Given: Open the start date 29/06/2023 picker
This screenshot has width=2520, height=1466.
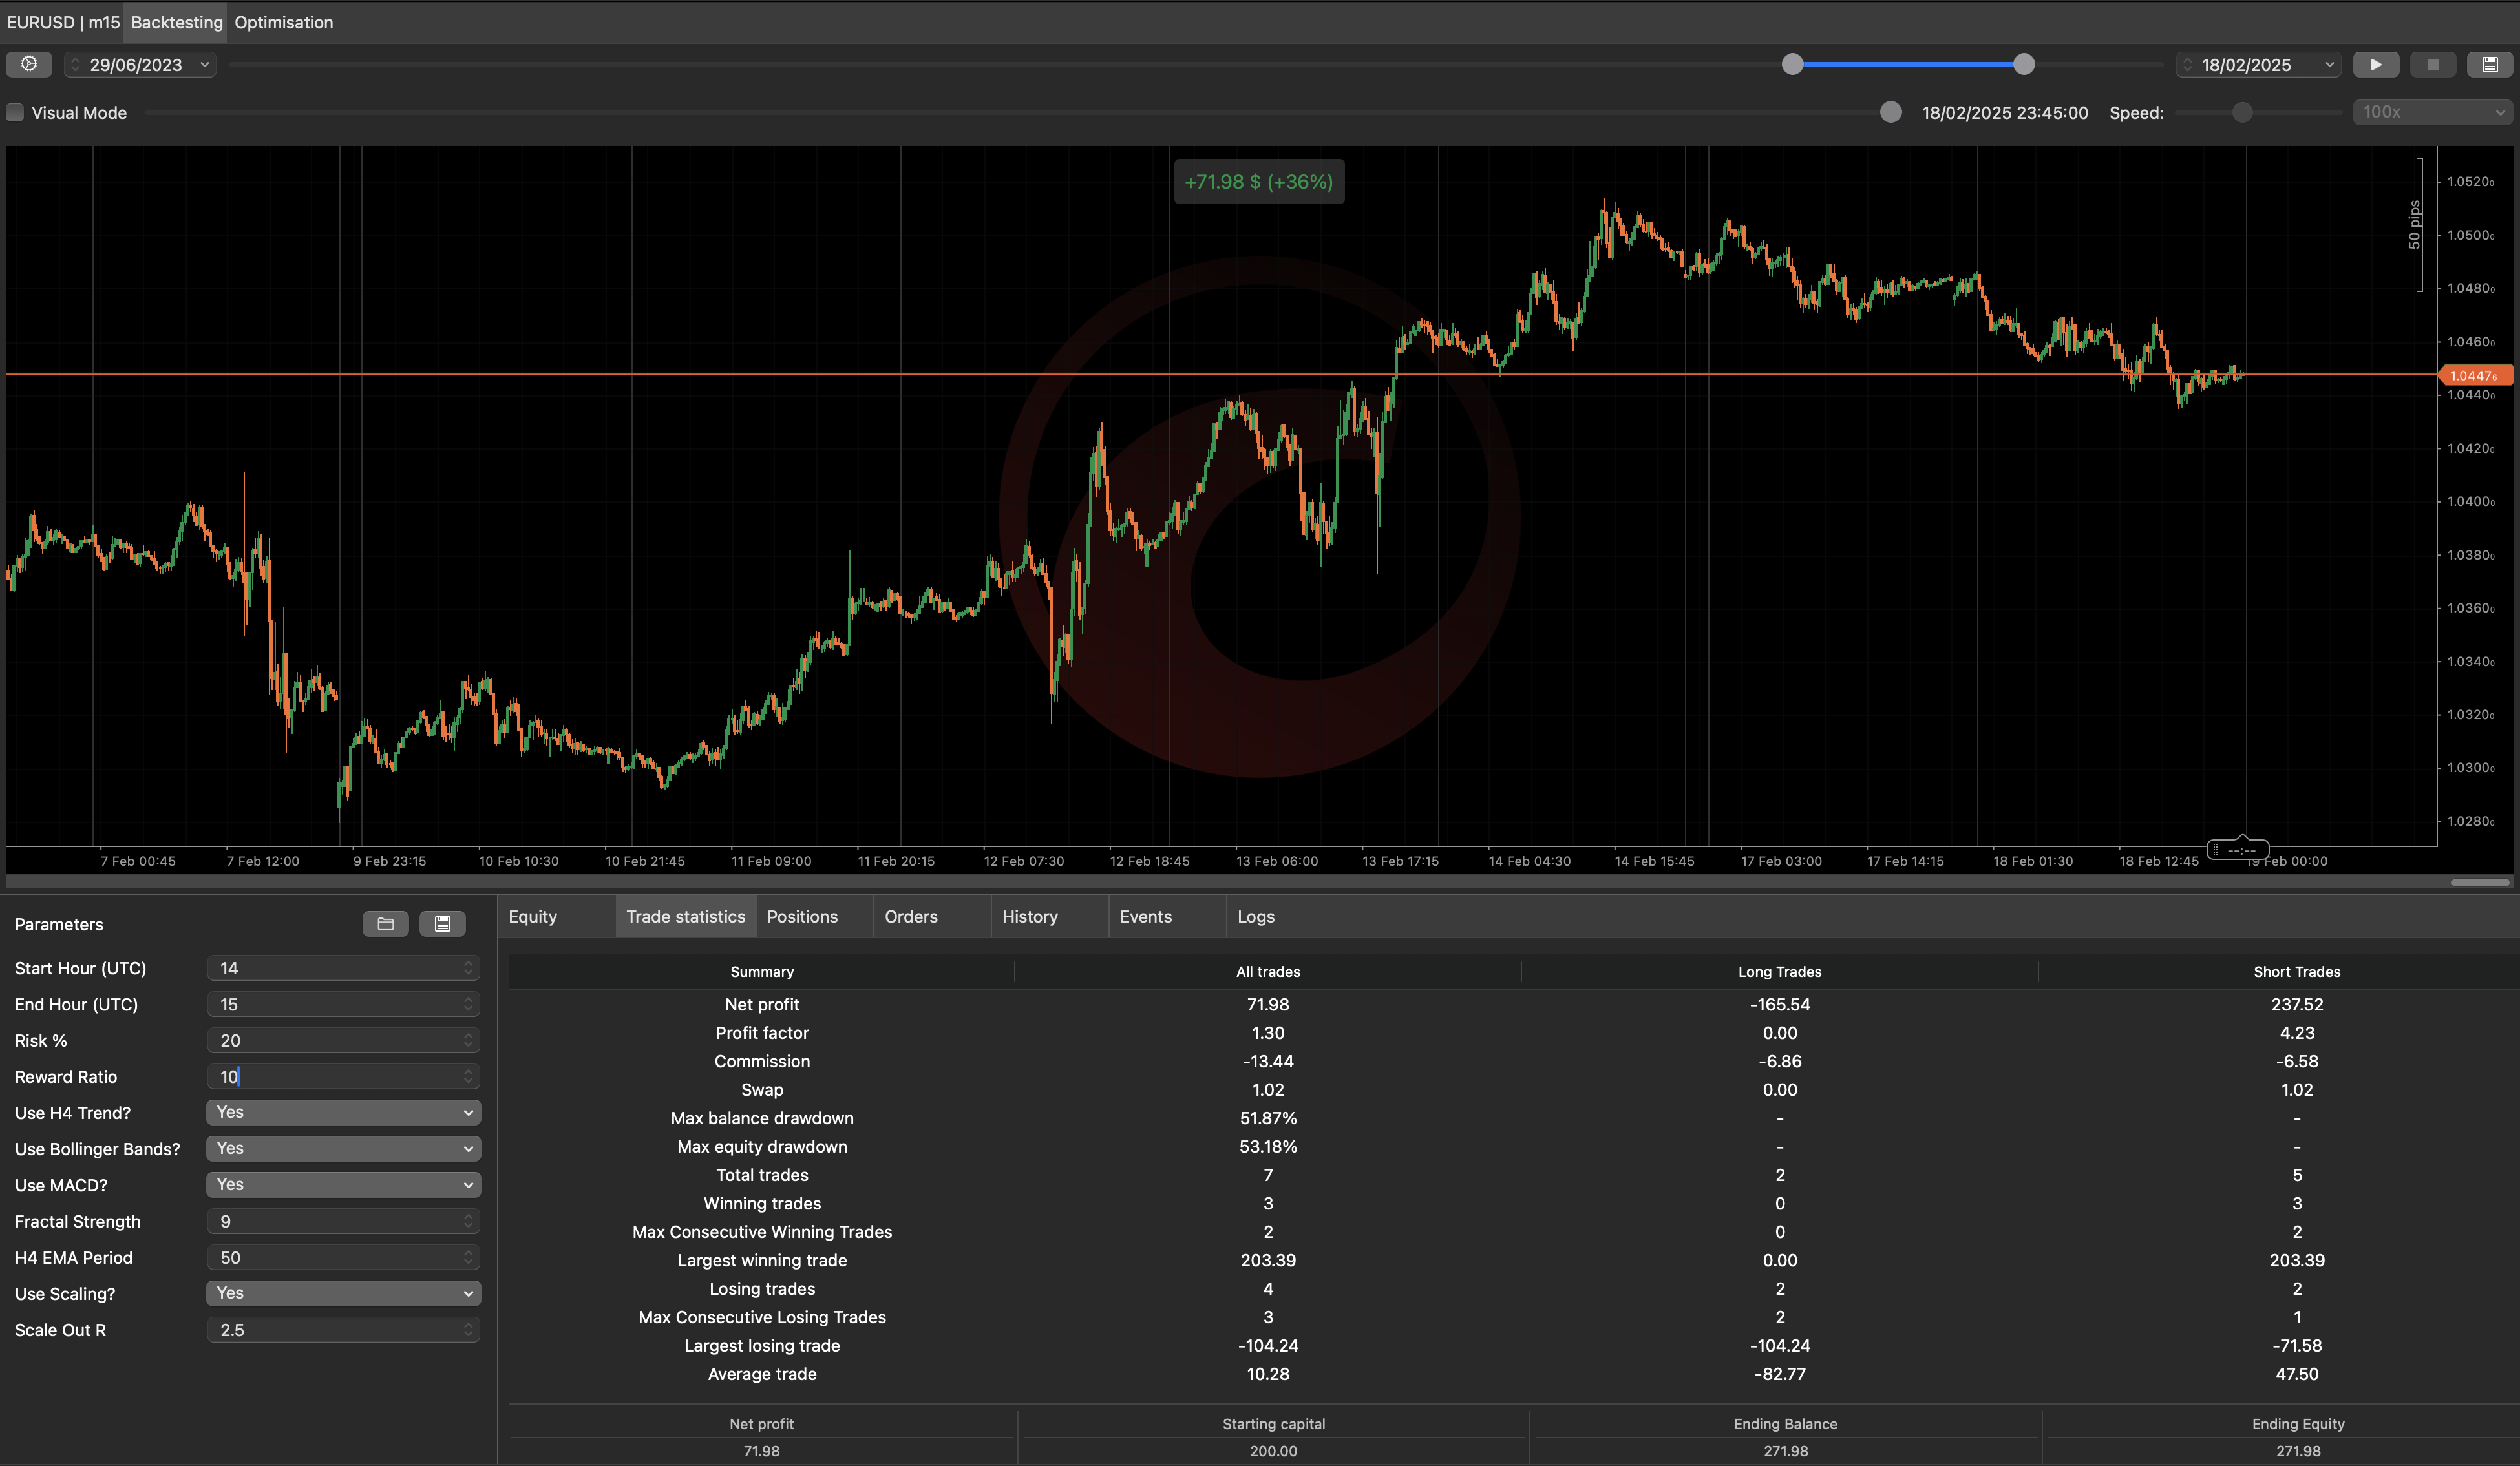Looking at the screenshot, I should pyautogui.click(x=140, y=65).
